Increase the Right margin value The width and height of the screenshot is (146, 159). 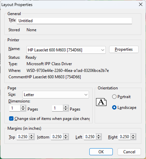point(133,135)
